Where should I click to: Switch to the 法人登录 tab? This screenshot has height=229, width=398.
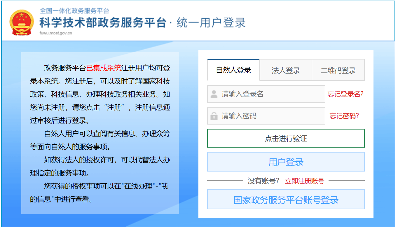[286, 70]
